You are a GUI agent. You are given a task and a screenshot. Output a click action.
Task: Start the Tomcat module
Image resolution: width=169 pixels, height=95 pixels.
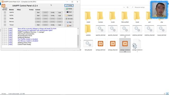38,25
